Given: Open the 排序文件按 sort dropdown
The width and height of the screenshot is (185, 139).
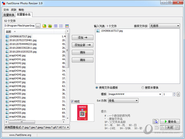Looking at the screenshot, I should pyautogui.click(x=165, y=26).
